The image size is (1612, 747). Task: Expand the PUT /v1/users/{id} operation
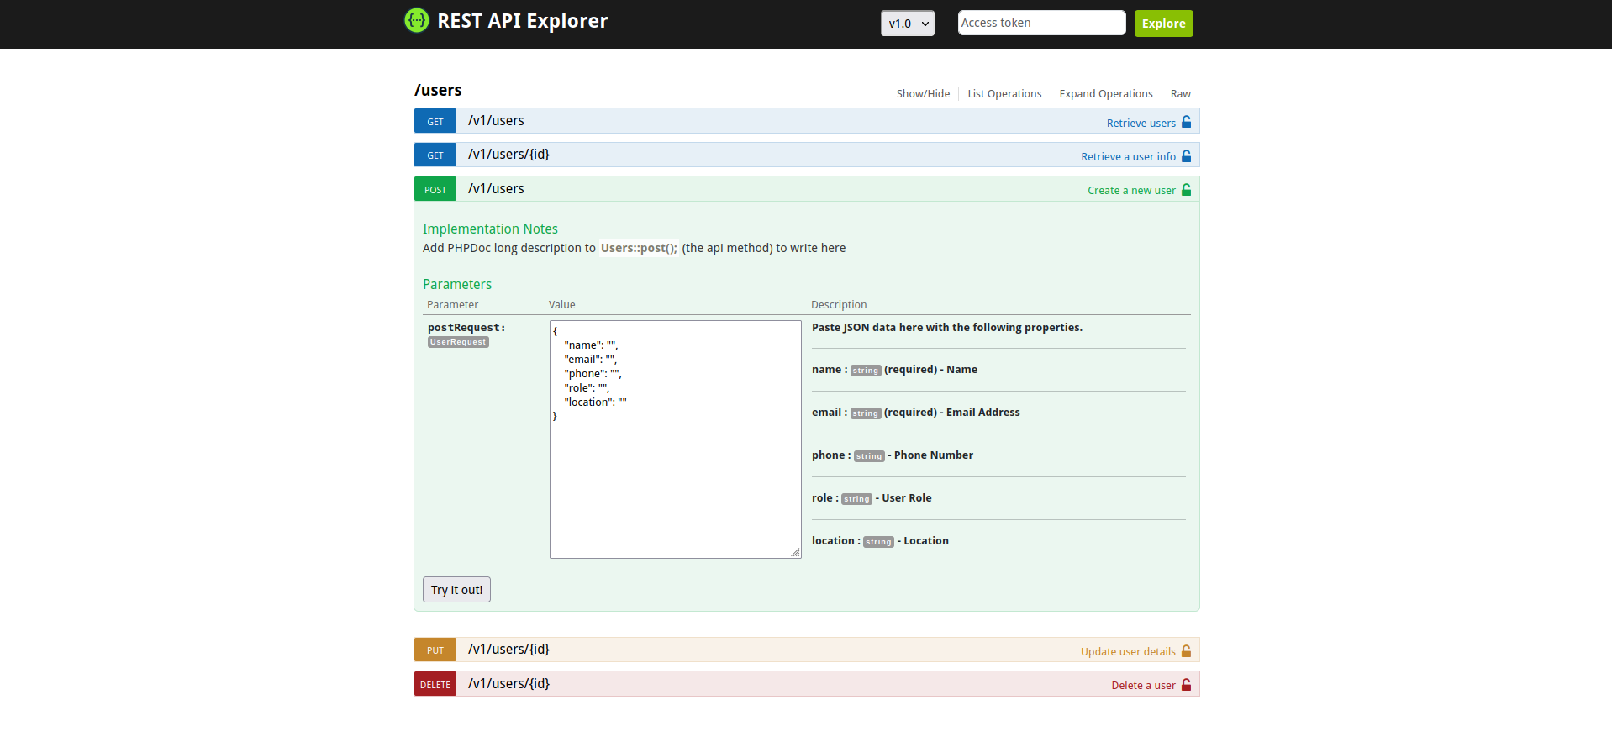508,650
